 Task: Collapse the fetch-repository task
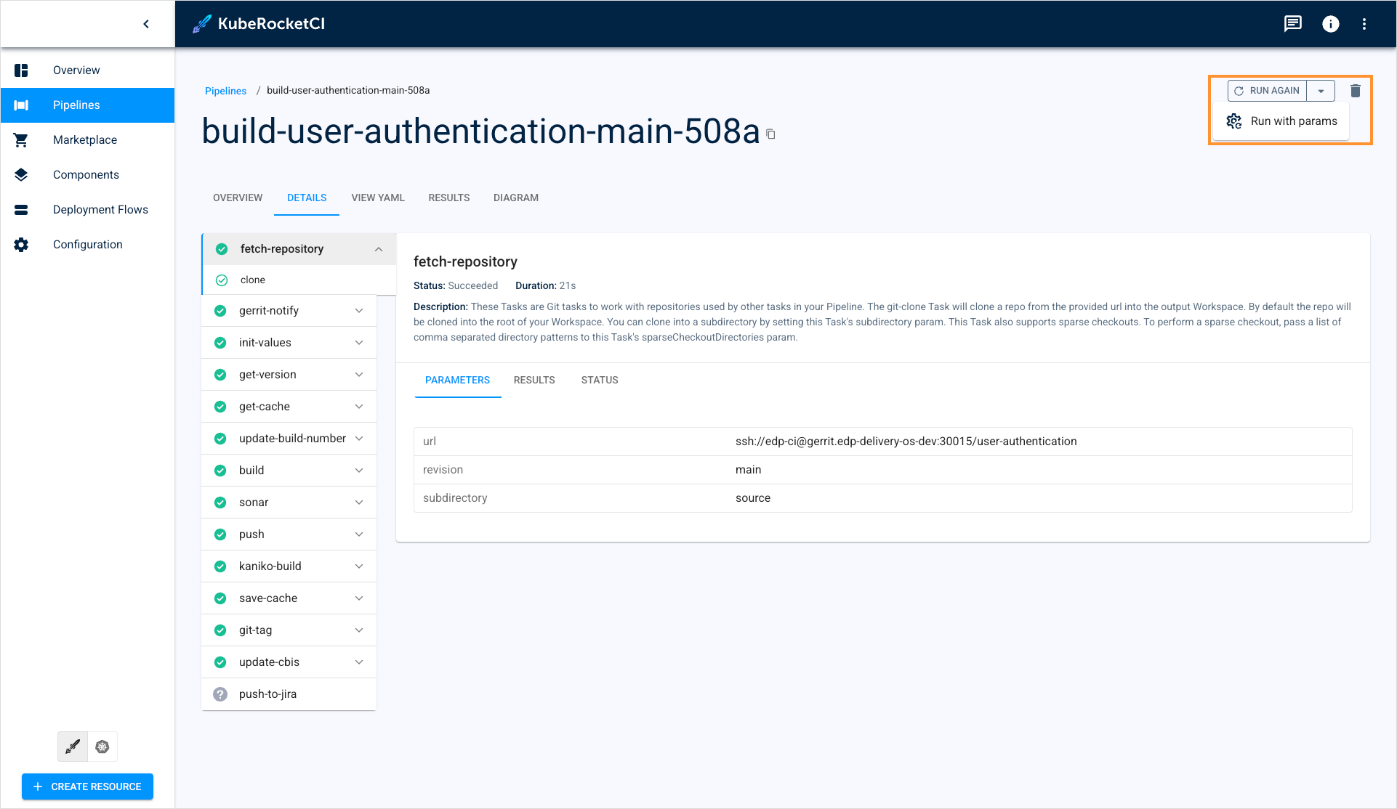[379, 249]
